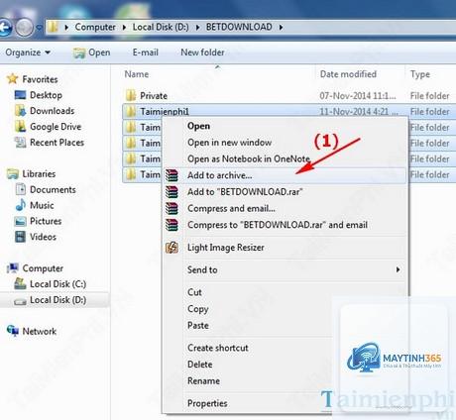Expand the recent pages arrow near Forward
The height and width of the screenshot is (420, 456).
[40, 28]
